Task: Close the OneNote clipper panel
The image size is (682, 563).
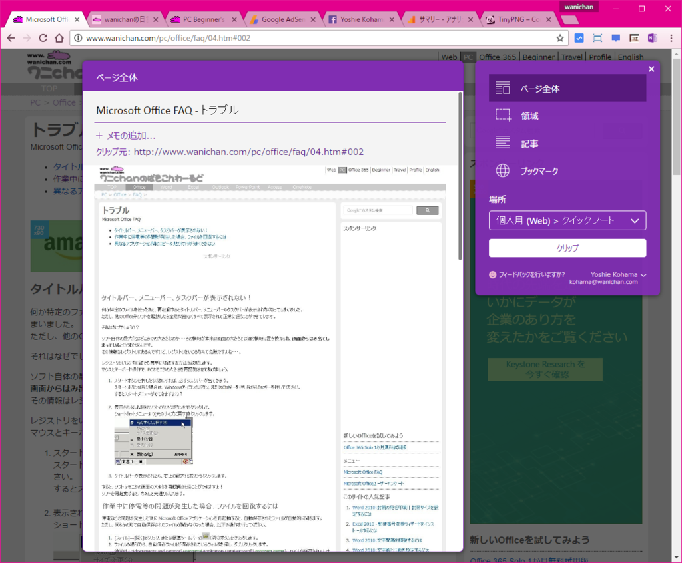Action: (651, 69)
